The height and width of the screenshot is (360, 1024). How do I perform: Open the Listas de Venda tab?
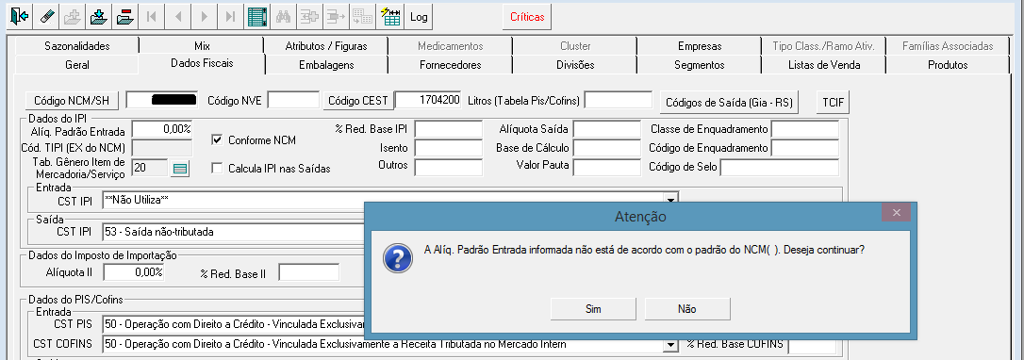(823, 65)
